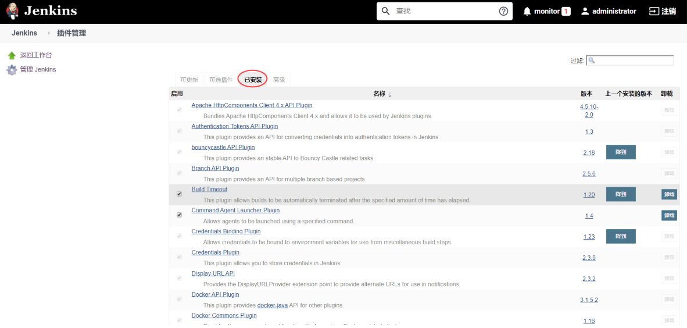Image resolution: width=687 pixels, height=328 pixels.
Task: Click the Branch API Plugin enable checkbox
Action: click(x=179, y=173)
